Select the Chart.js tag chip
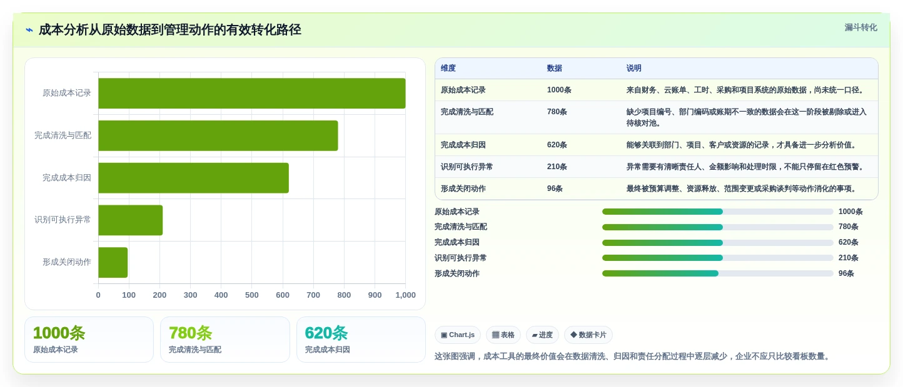903x387 pixels. pyautogui.click(x=458, y=335)
